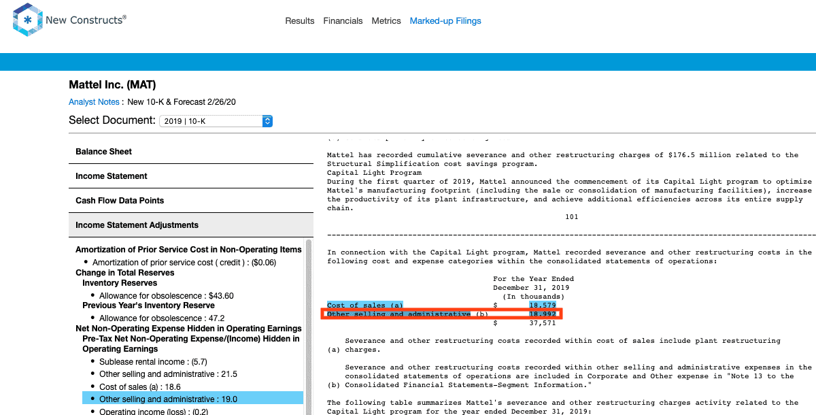Select highlighted Other selling and administrative : 19.0 item

[x=192, y=399]
